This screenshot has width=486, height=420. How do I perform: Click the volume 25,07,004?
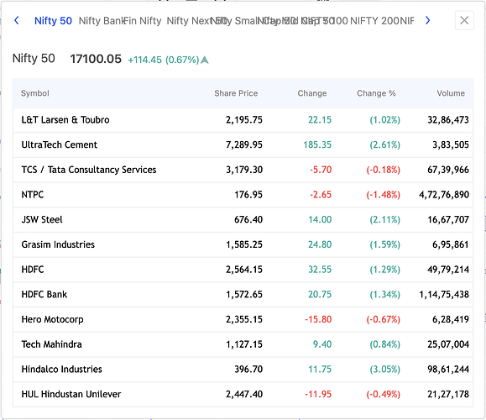448,344
